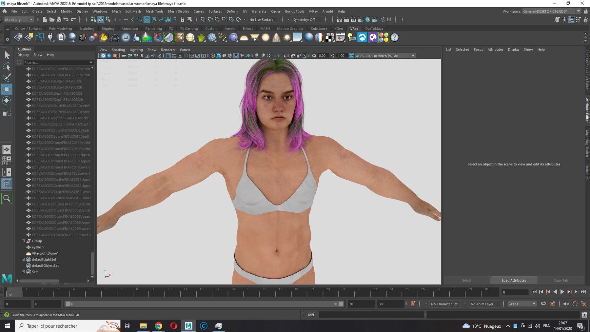Screen dimensions: 590x332
Task: Open the Modeling menu set dropdown
Action: tap(19, 20)
